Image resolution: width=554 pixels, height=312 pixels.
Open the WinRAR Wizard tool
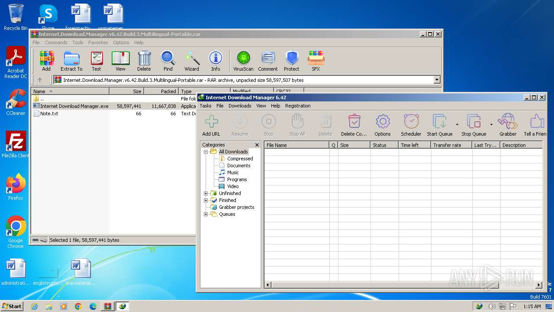click(192, 61)
